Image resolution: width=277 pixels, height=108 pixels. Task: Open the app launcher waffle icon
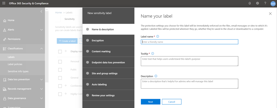pos(4,3)
